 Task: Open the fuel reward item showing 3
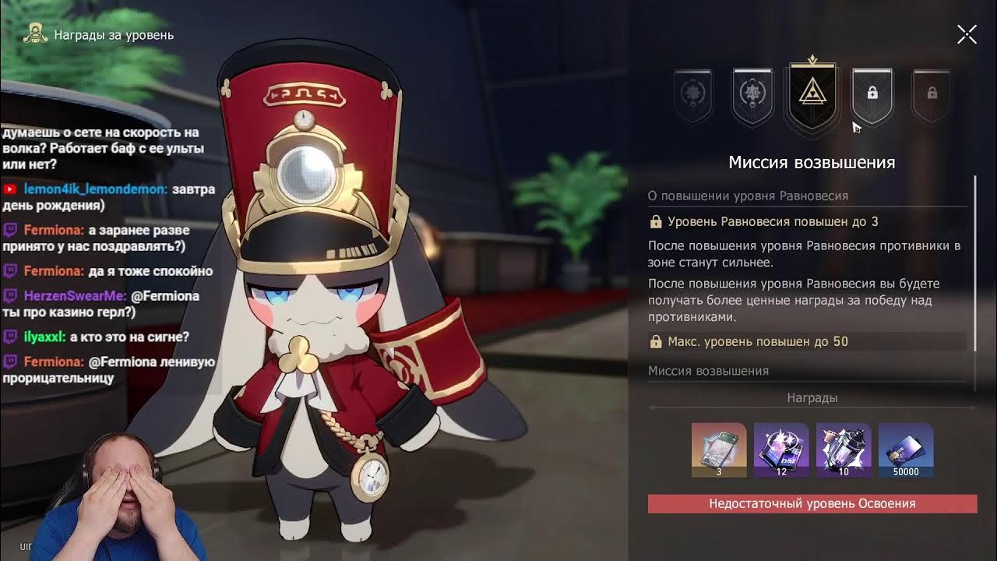[x=719, y=450]
